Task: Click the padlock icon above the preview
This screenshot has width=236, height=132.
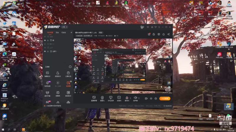Action: tap(154, 34)
